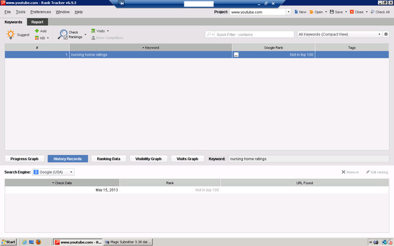Click the Tags column header

(352, 47)
